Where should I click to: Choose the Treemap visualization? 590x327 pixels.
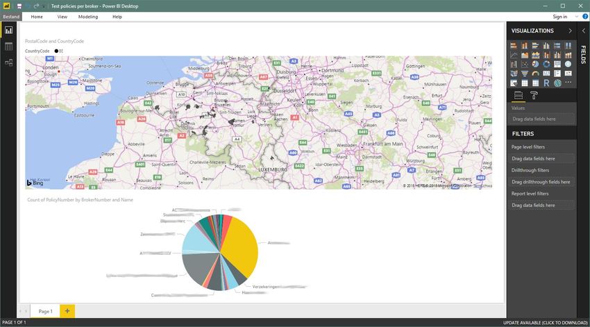557,65
